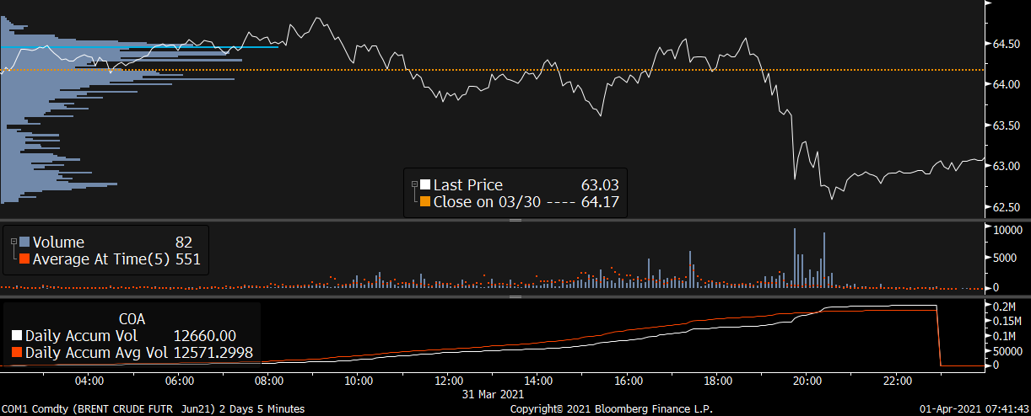Select the 64.17 close value in legend

tap(600, 202)
